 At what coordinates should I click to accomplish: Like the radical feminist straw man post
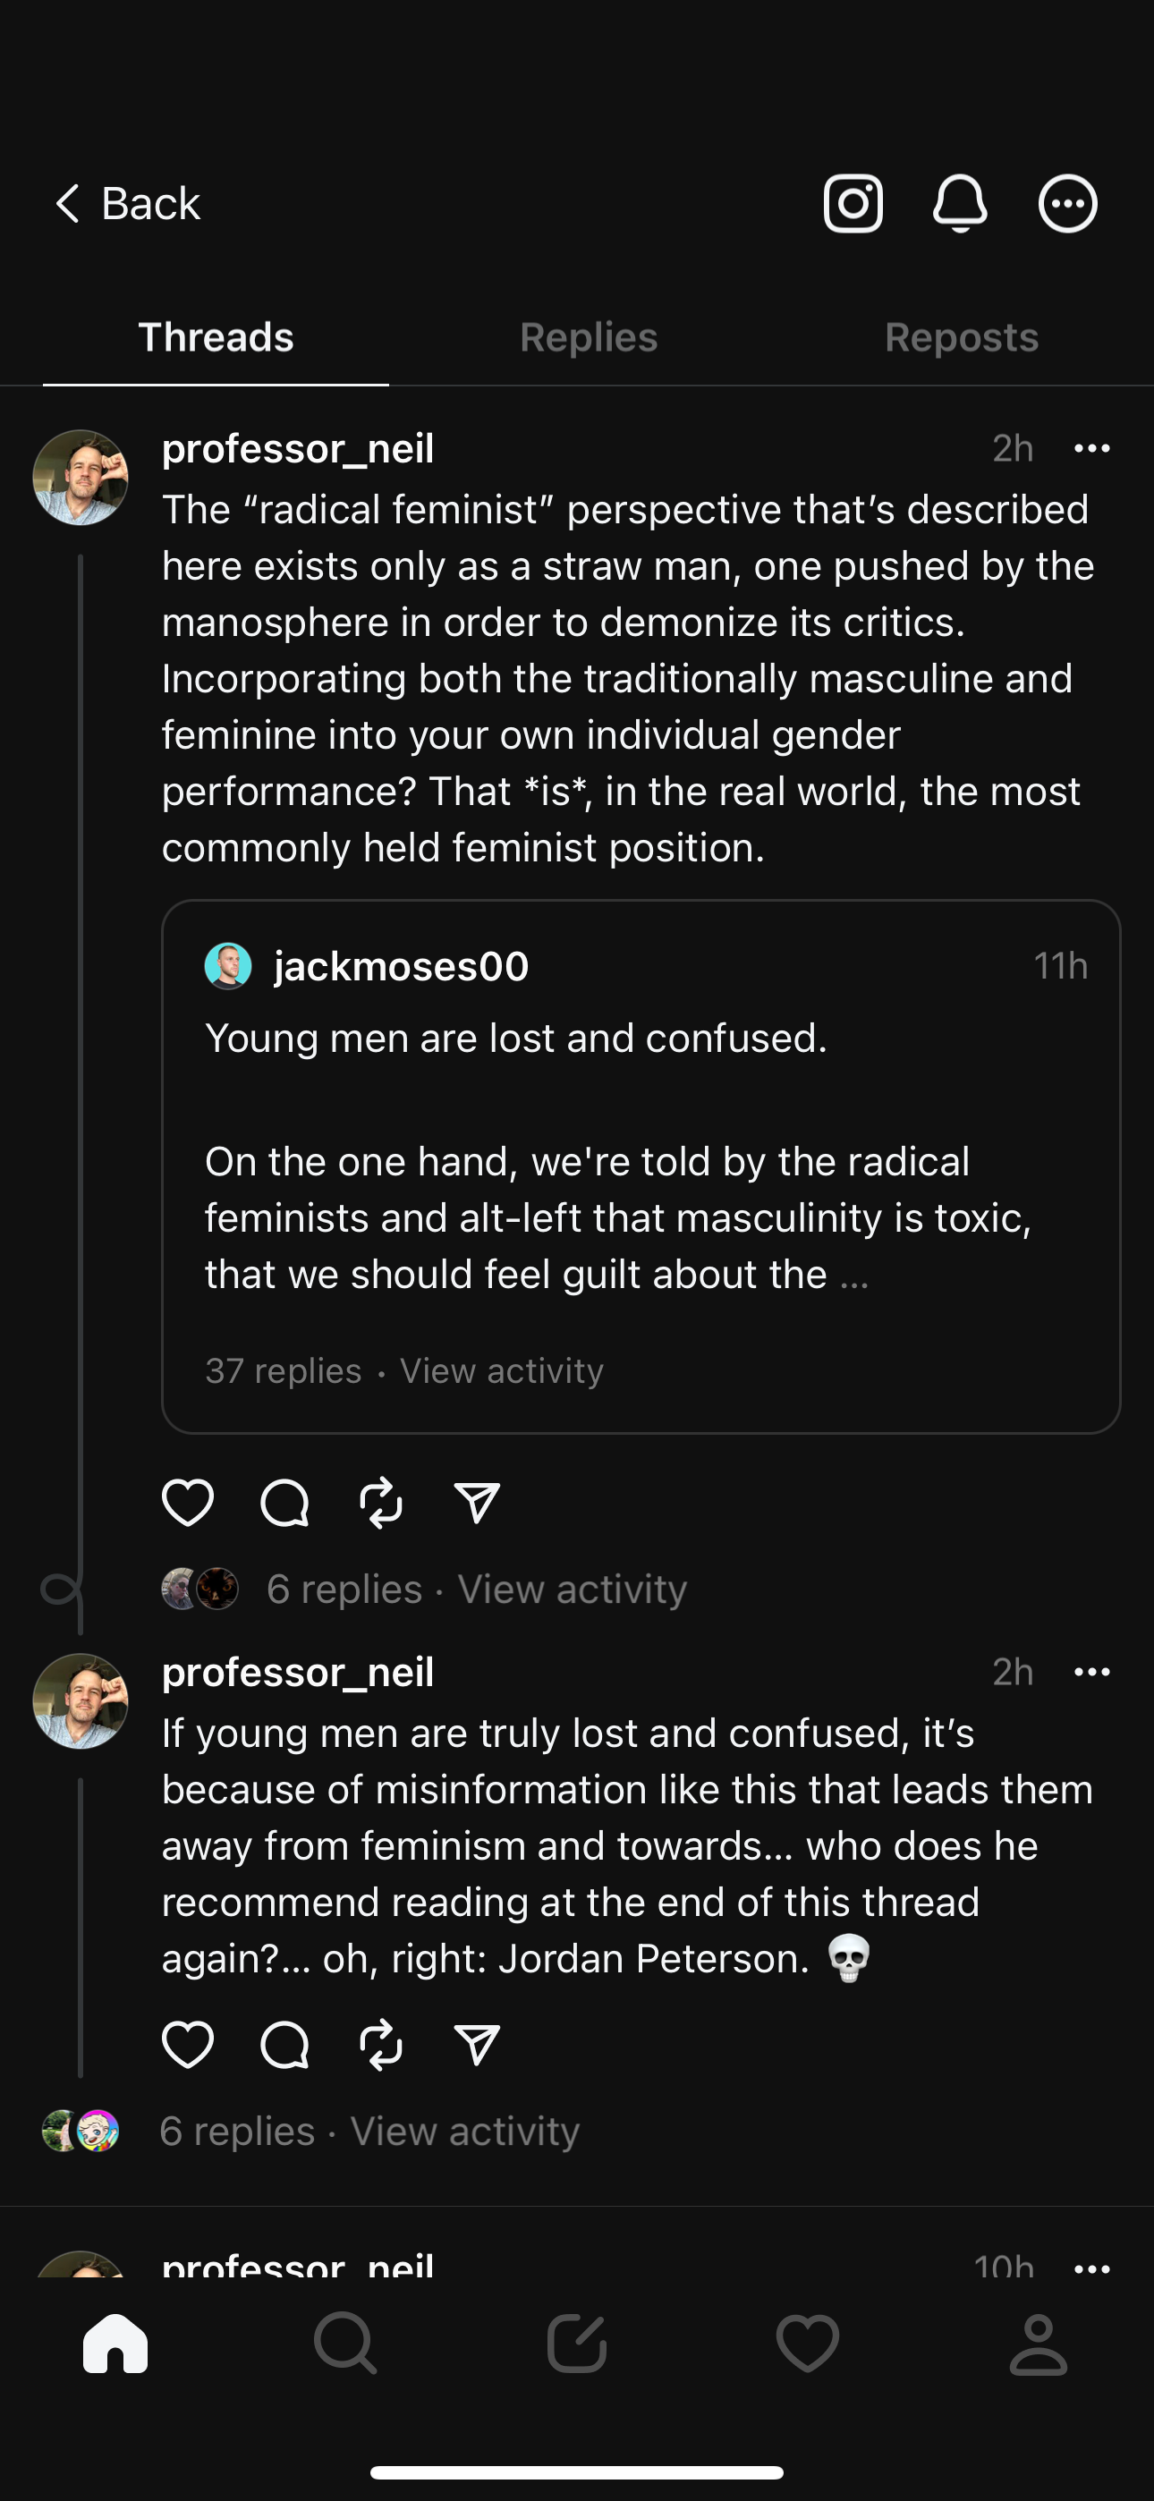click(188, 1503)
